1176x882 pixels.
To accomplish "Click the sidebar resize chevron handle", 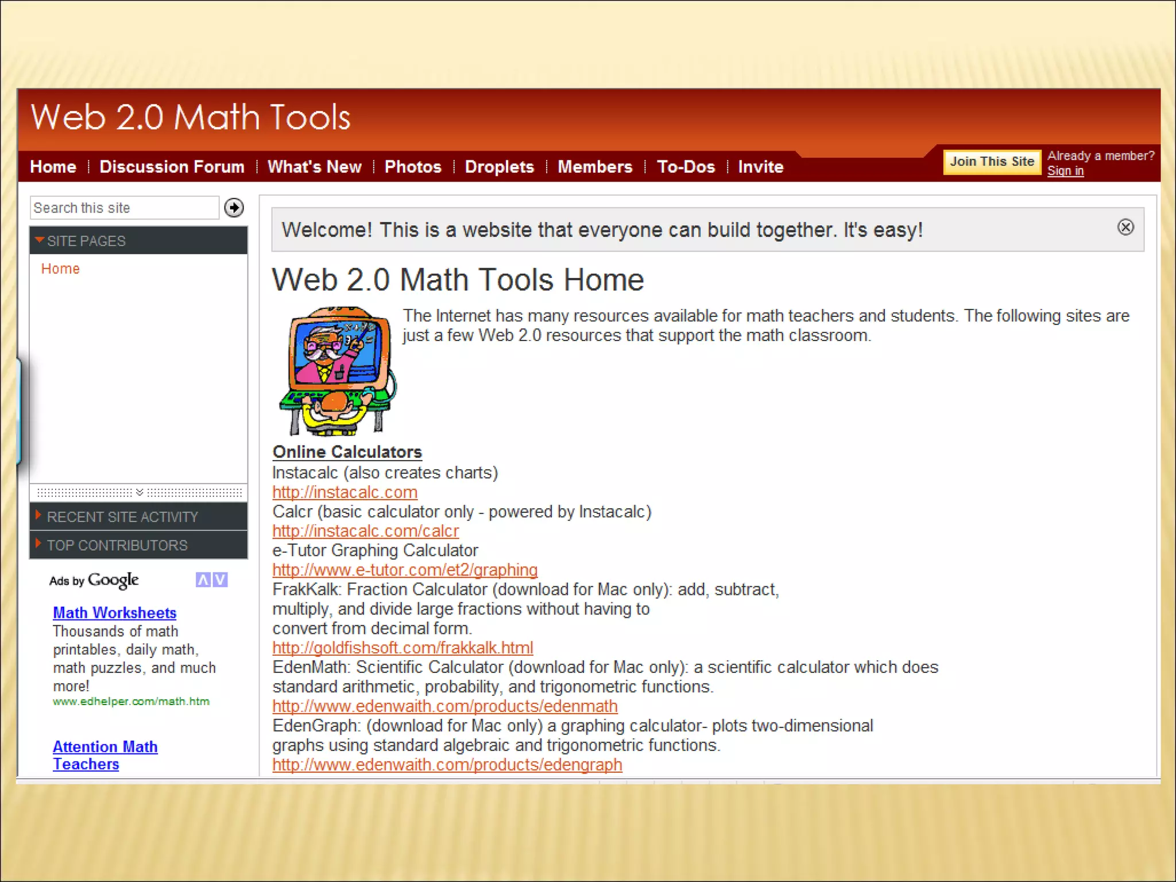I will pyautogui.click(x=139, y=493).
